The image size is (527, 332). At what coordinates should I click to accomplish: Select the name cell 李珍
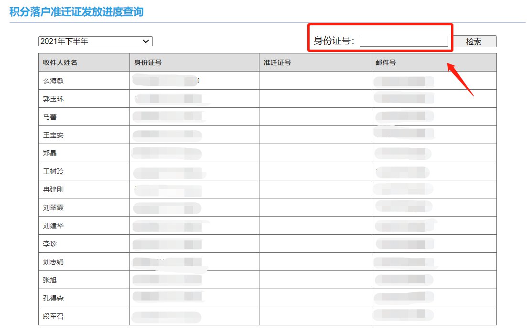(84, 244)
